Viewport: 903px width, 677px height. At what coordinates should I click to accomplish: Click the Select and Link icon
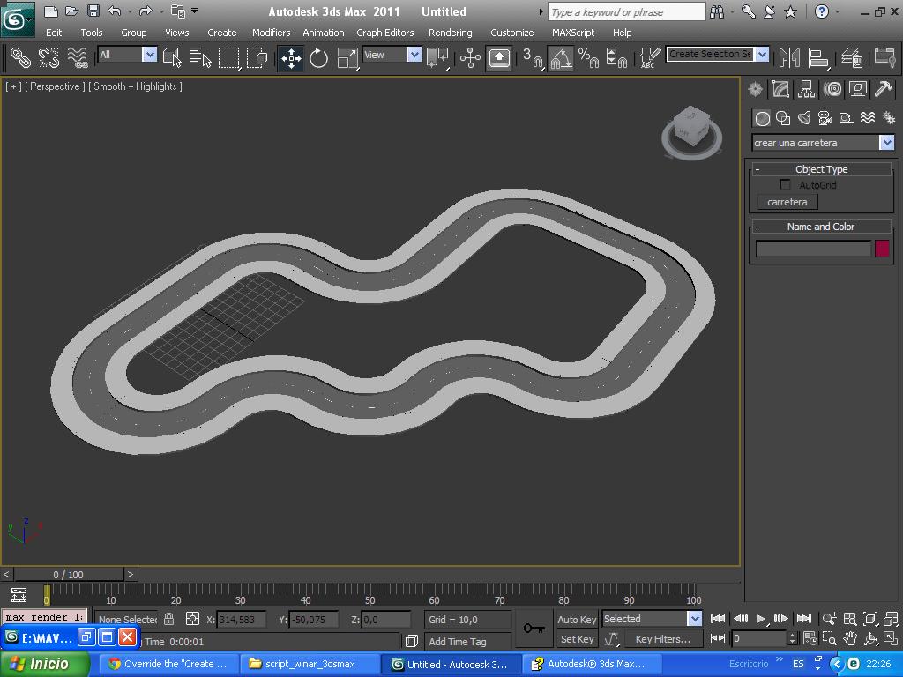[x=19, y=58]
